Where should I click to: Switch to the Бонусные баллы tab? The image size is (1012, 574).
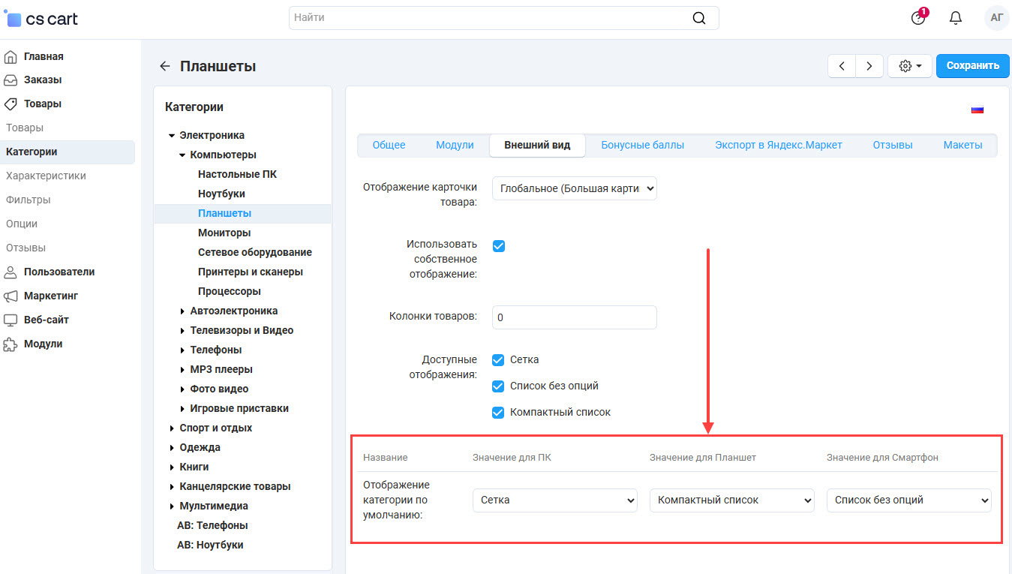642,146
